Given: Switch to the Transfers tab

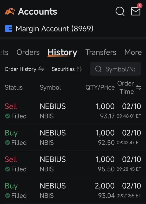Looking at the screenshot, I should click(x=101, y=52).
